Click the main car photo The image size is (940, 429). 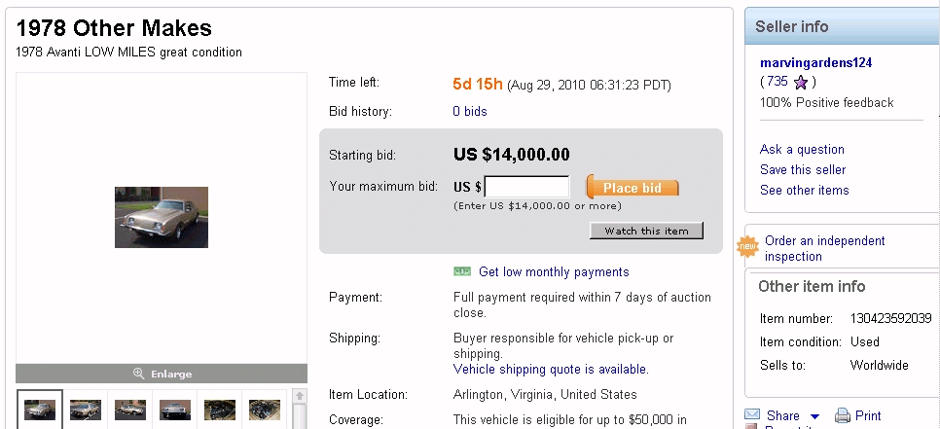(162, 217)
